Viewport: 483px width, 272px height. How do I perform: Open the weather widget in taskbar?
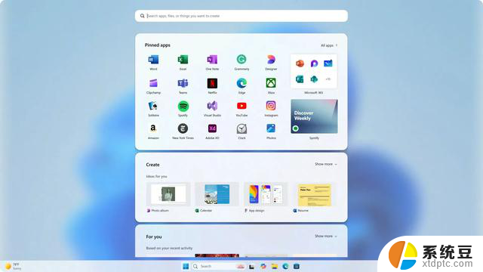coord(14,267)
